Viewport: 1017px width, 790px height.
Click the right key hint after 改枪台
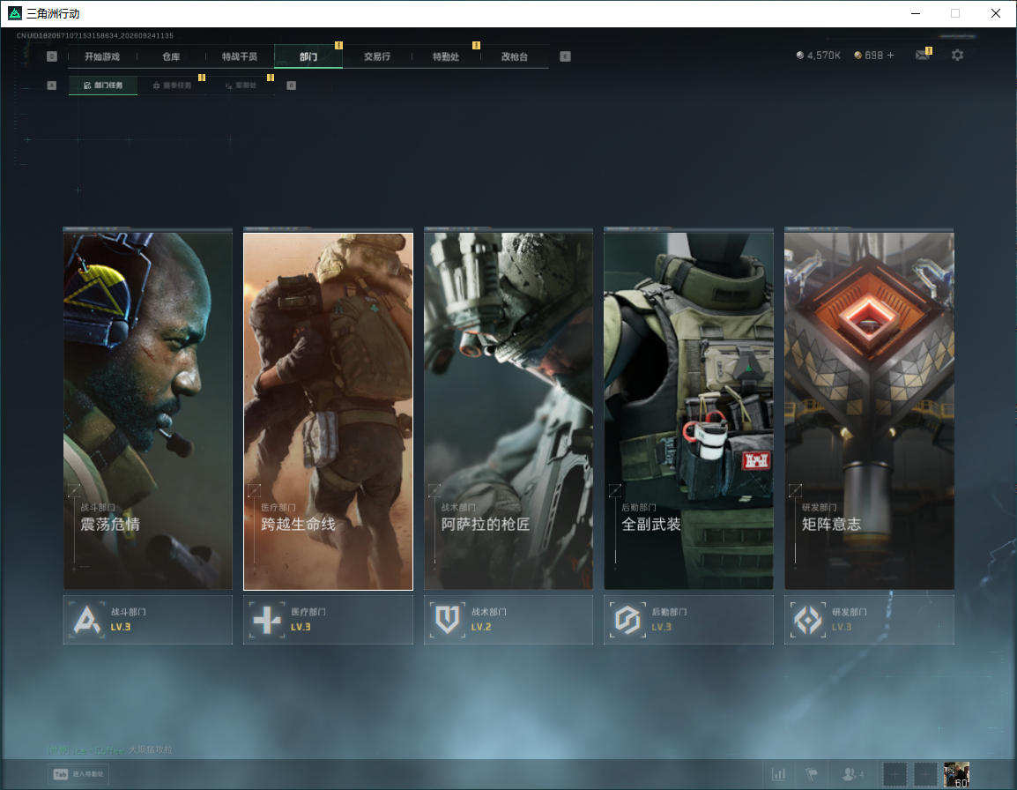[x=565, y=56]
